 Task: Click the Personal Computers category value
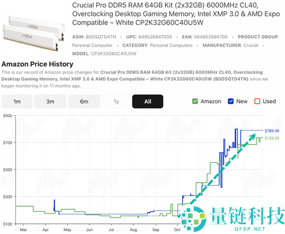(171, 45)
